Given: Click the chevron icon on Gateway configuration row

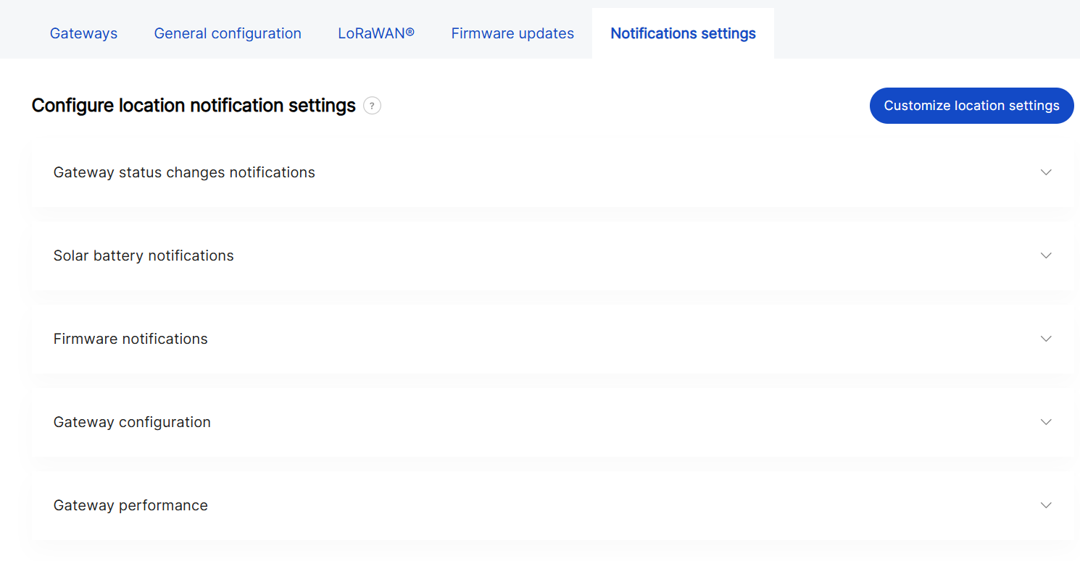Looking at the screenshot, I should coord(1046,422).
